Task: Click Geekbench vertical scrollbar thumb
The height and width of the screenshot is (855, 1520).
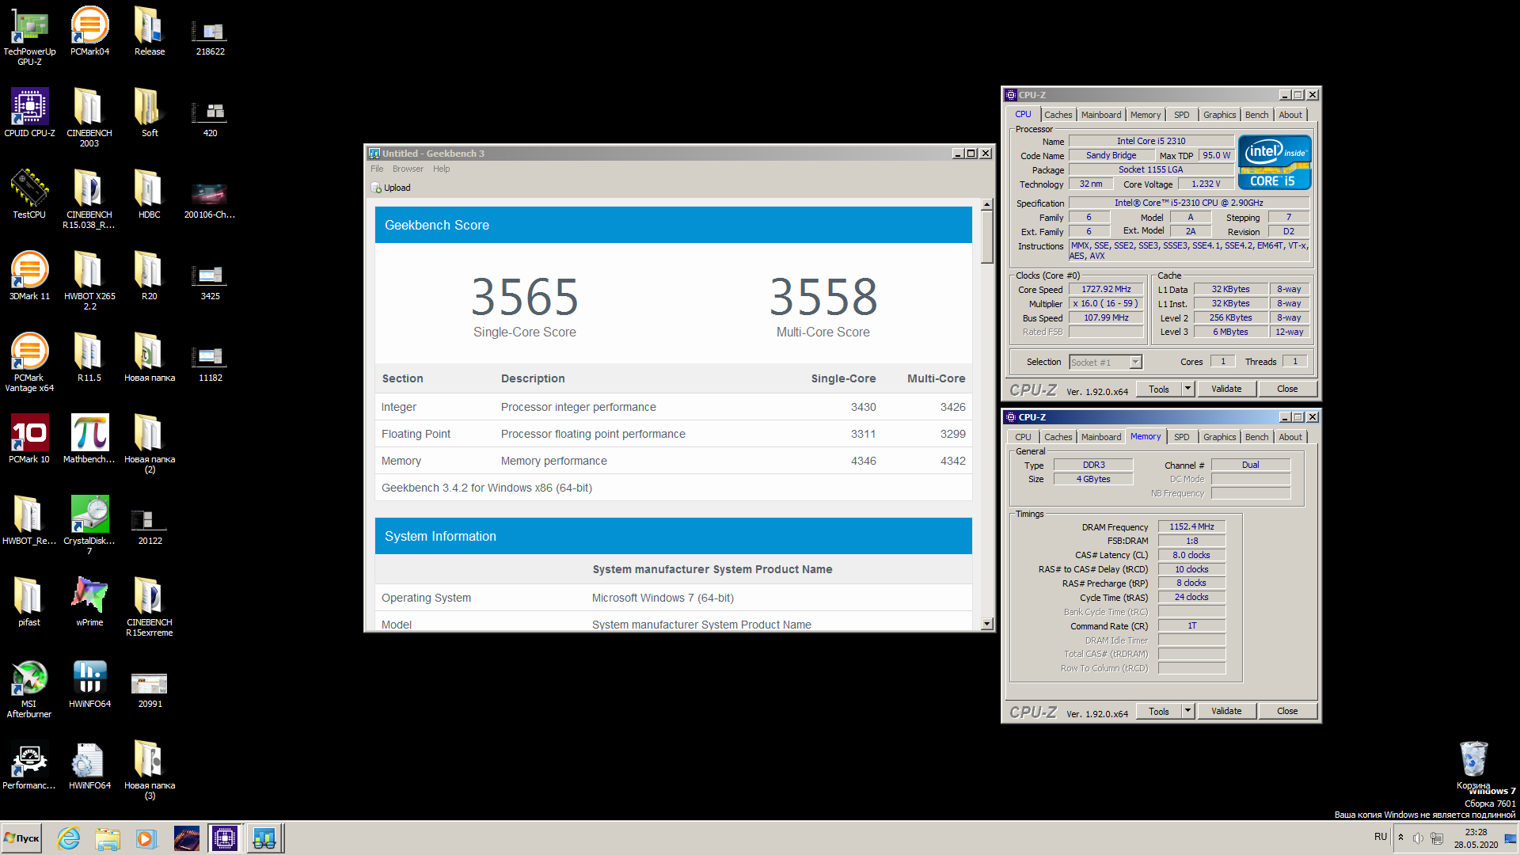Action: pos(986,237)
